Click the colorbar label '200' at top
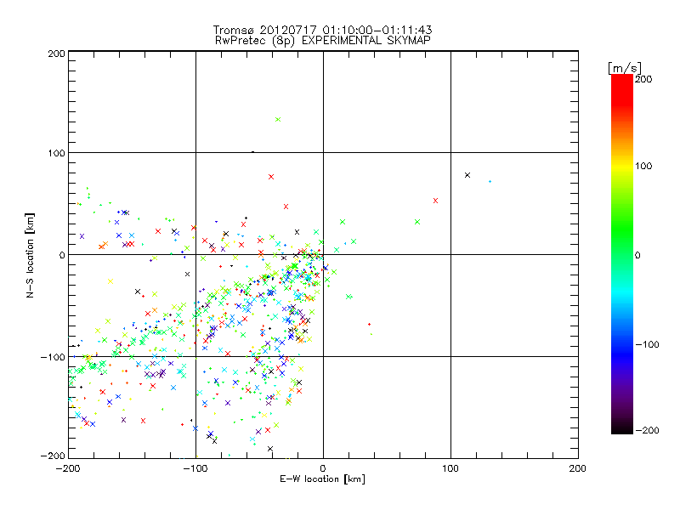Image resolution: width=680 pixels, height=510 pixels. (643, 79)
